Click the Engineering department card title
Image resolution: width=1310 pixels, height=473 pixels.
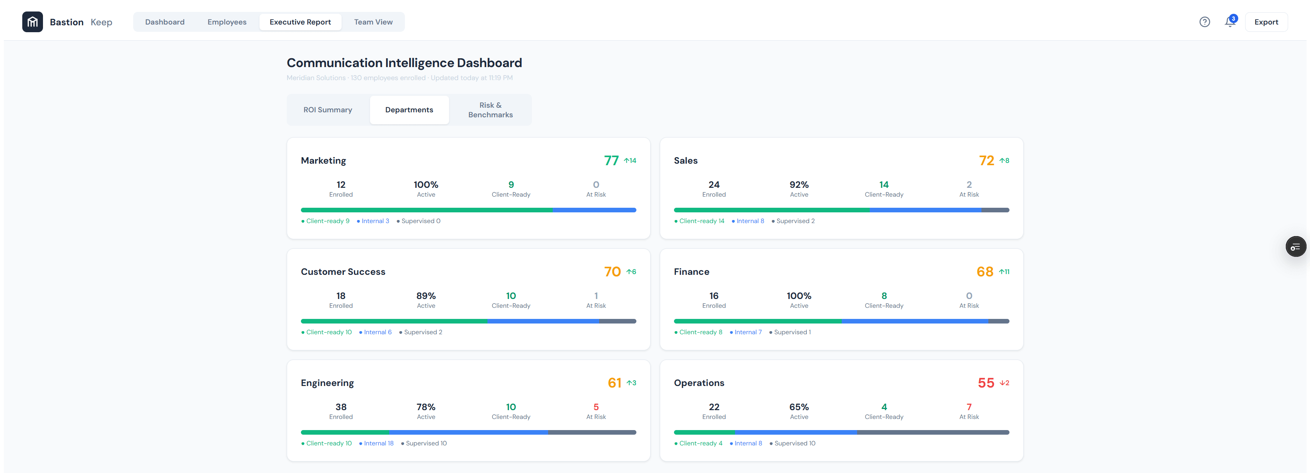coord(327,383)
